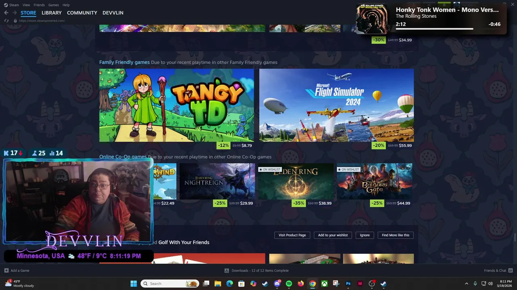The image size is (517, 290).
Task: Click the Flight Simulator $55.99 price
Action: 405,145
